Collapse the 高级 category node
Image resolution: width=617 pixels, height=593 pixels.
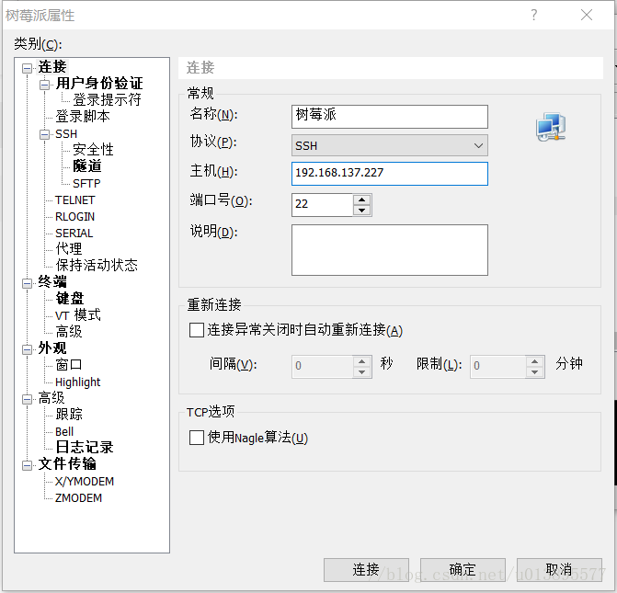coord(28,399)
